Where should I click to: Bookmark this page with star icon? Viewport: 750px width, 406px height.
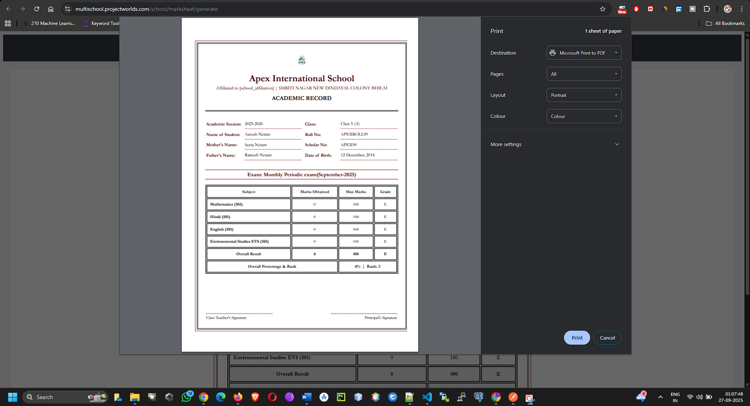tap(602, 9)
